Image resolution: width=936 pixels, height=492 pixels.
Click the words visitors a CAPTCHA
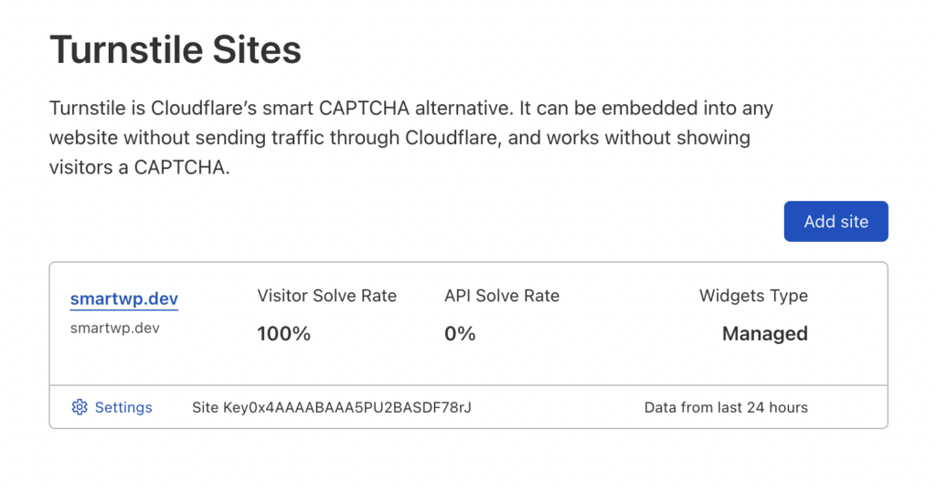(x=139, y=167)
